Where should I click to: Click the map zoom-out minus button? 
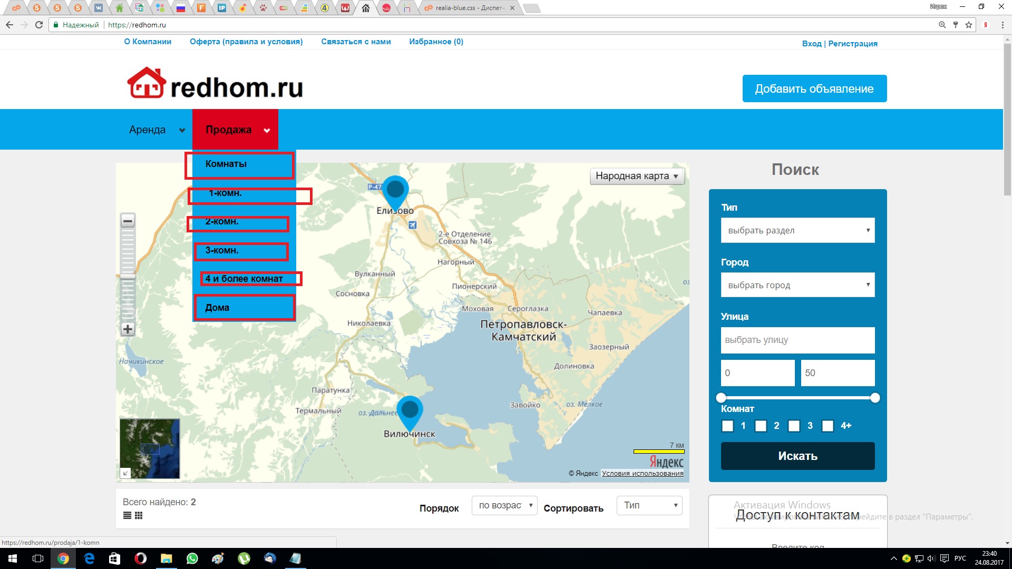point(128,220)
